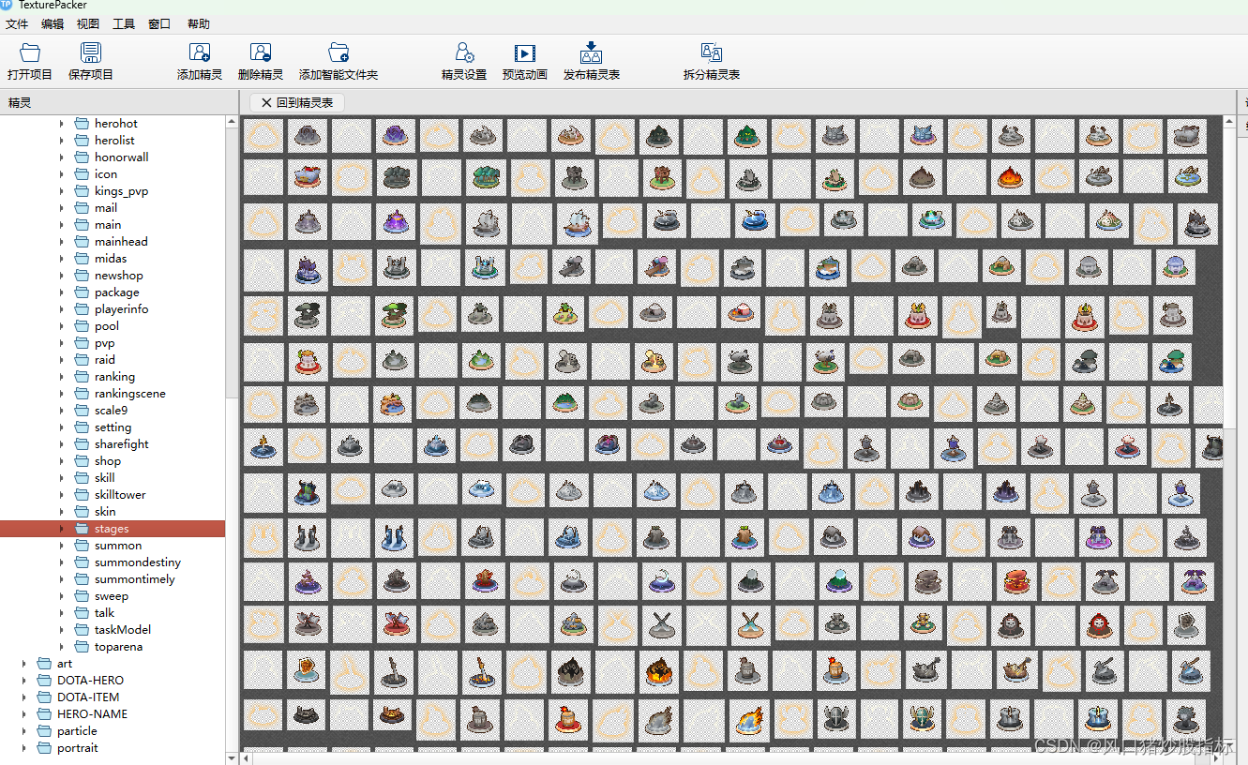Click the folder icon next to kings_pvp

pyautogui.click(x=82, y=190)
